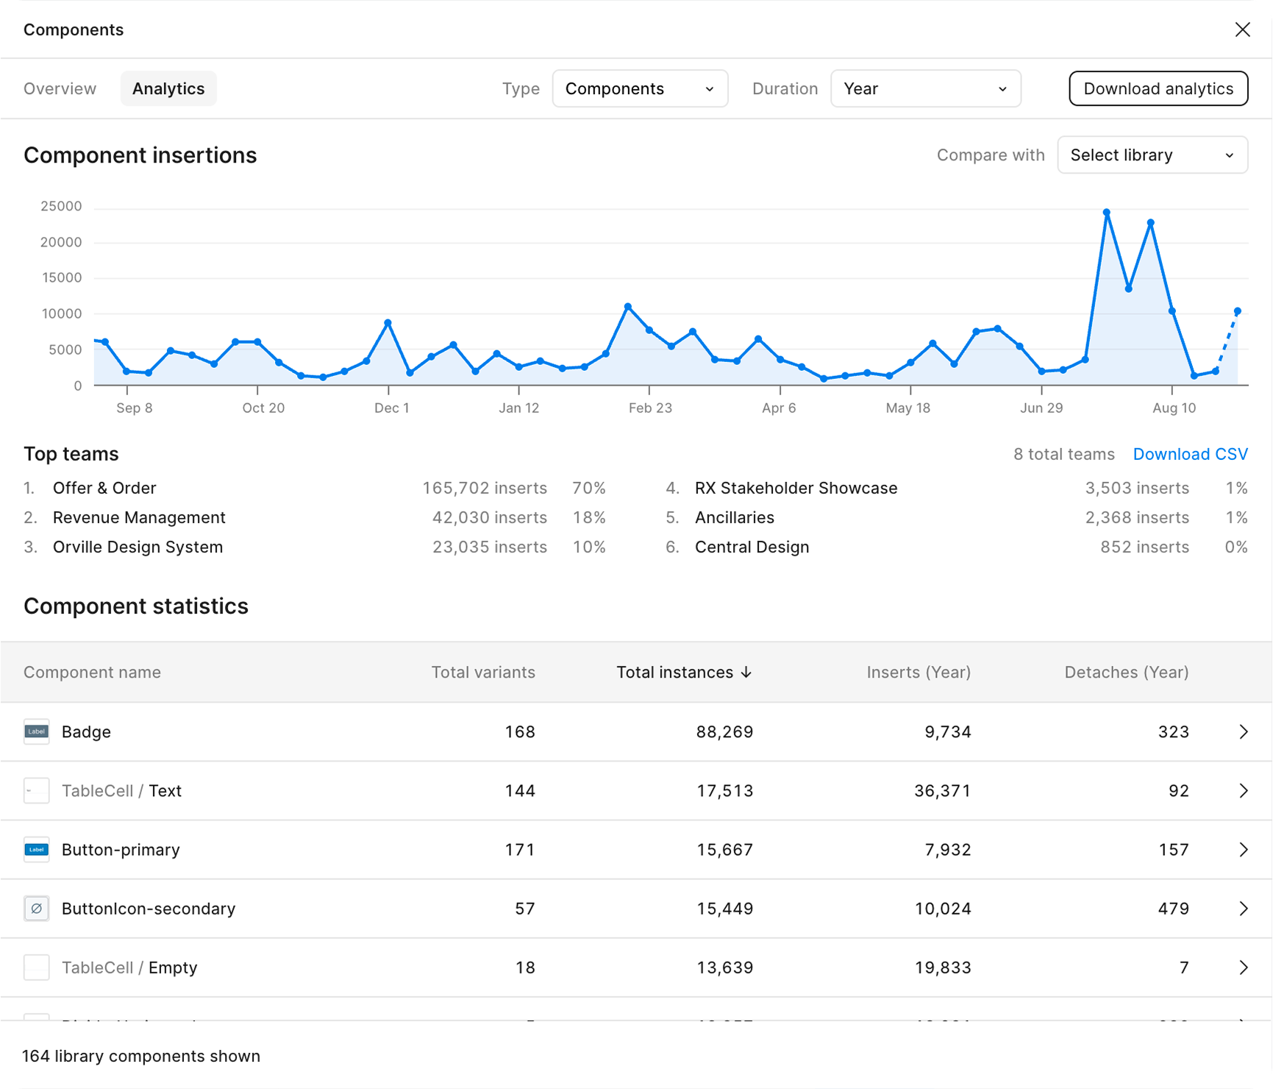Click the sort arrow next to Total instances

click(x=746, y=673)
